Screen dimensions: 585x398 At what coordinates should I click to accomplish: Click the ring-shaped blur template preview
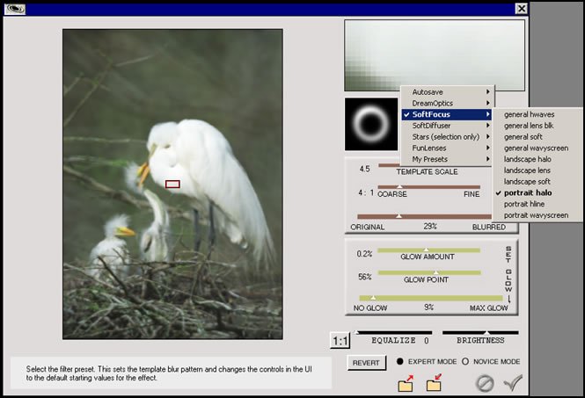[371, 124]
